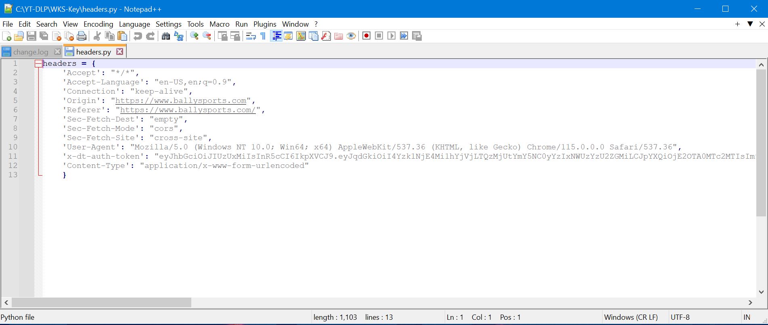Image resolution: width=768 pixels, height=325 pixels.
Task: Undo the last action via toolbar
Action: coord(138,36)
